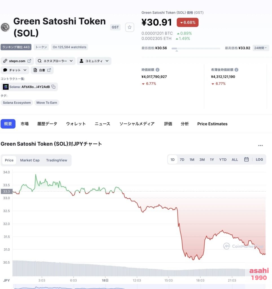Screen dimensions: 272x289
Task: Open the Green Satoshi Token logo
Action: coord(5,27)
